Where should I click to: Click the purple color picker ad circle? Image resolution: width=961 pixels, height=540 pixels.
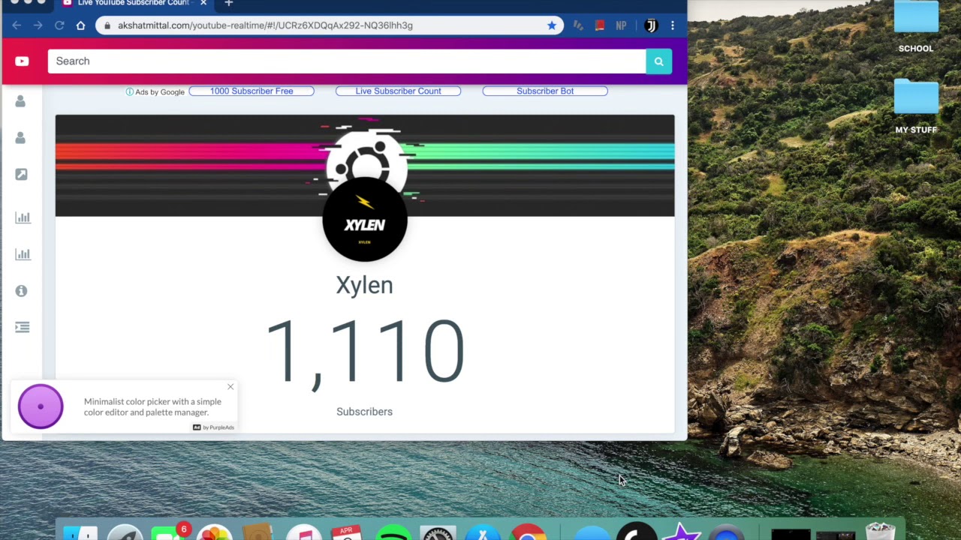pyautogui.click(x=41, y=406)
